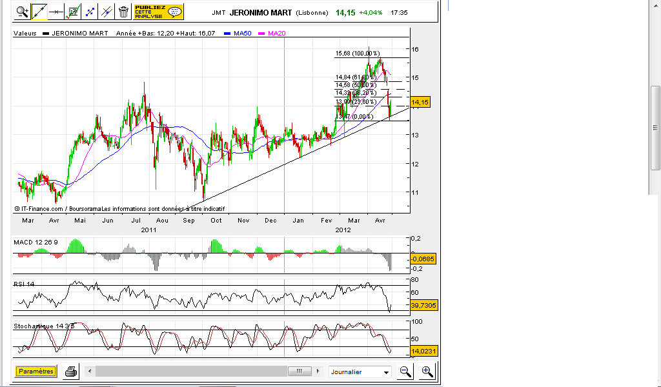Select the parallel line tool
The height and width of the screenshot is (387, 661).
[x=107, y=12]
